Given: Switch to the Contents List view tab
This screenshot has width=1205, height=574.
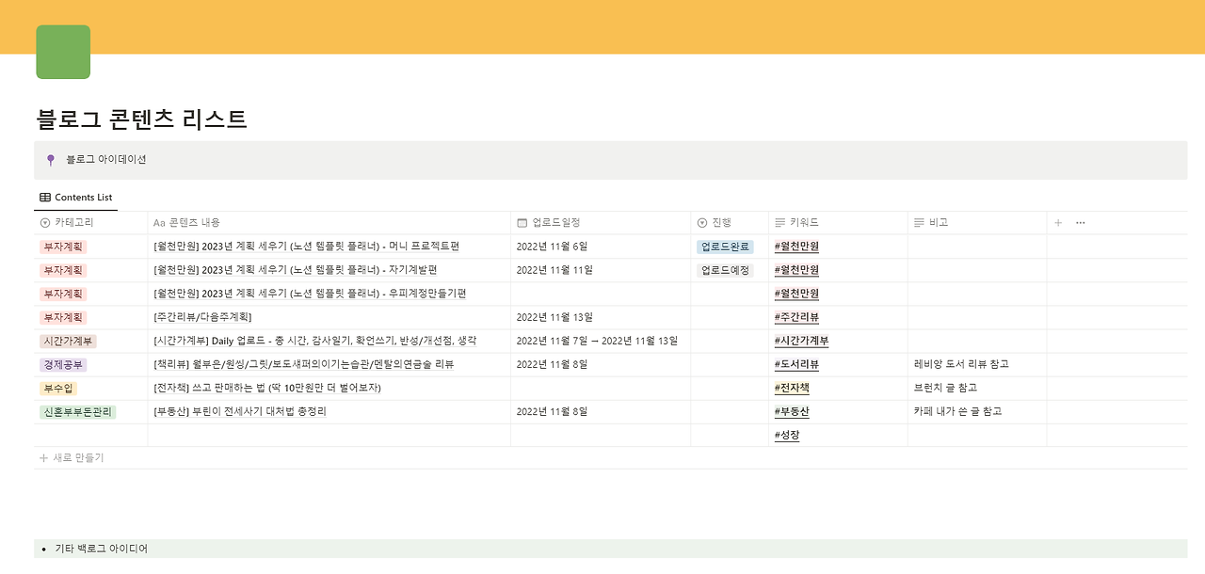Looking at the screenshot, I should pyautogui.click(x=75, y=198).
